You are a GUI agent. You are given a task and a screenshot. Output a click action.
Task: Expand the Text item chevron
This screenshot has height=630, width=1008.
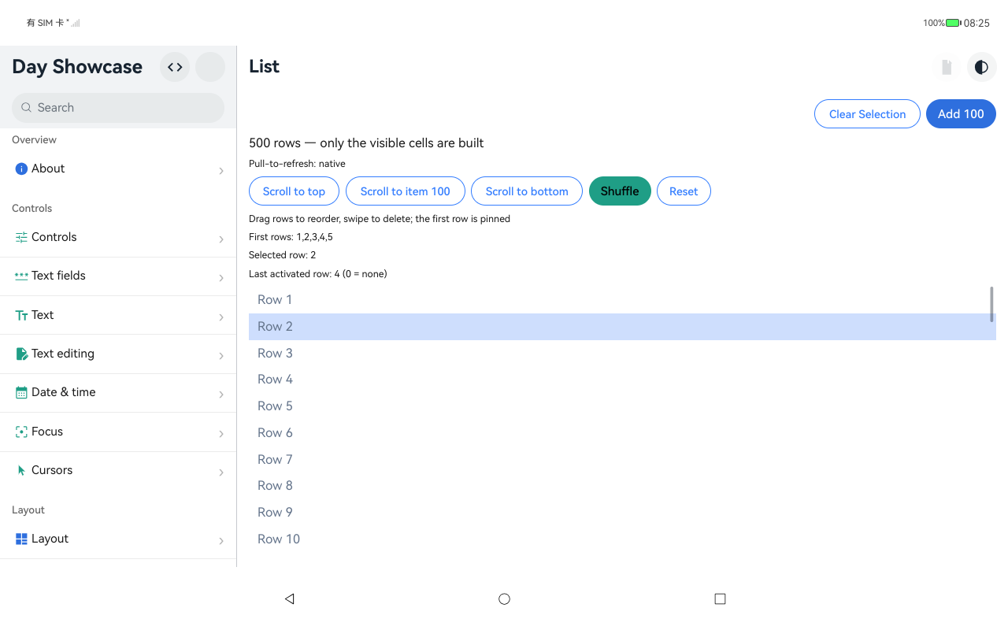pos(221,317)
